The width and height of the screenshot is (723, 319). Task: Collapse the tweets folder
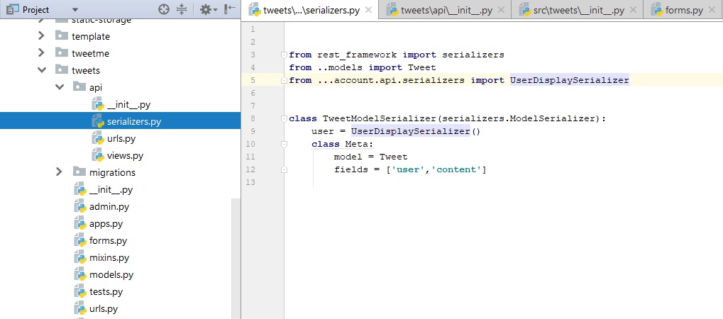pyautogui.click(x=41, y=70)
